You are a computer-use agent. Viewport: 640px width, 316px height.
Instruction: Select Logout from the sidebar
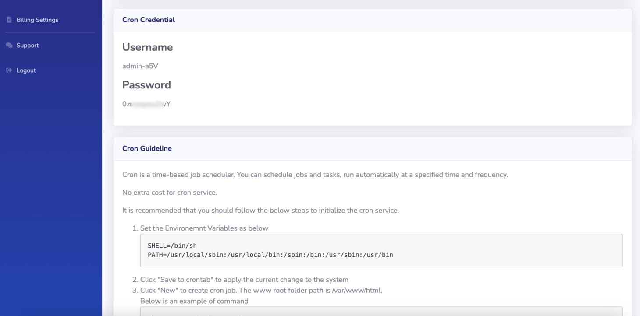click(26, 70)
